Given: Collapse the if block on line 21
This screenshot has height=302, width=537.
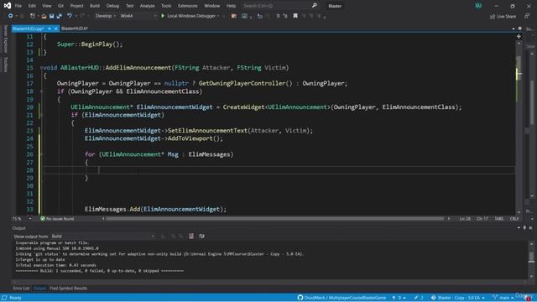Looking at the screenshot, I should [x=42, y=115].
